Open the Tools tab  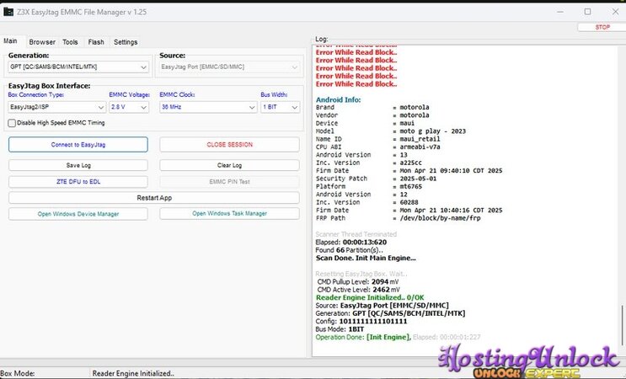[70, 42]
